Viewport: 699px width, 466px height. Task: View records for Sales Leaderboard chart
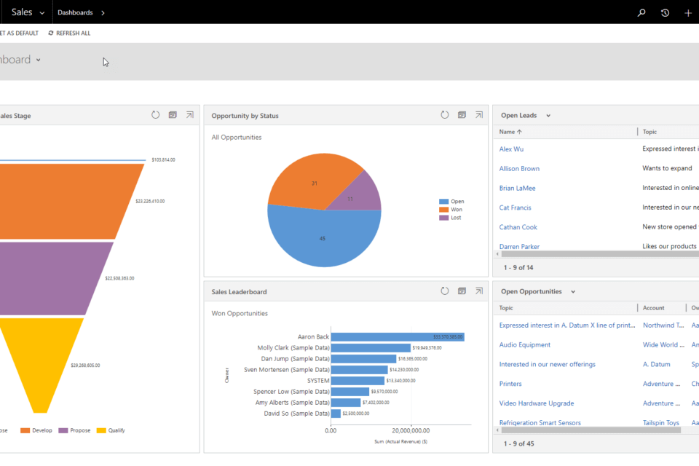point(462,291)
